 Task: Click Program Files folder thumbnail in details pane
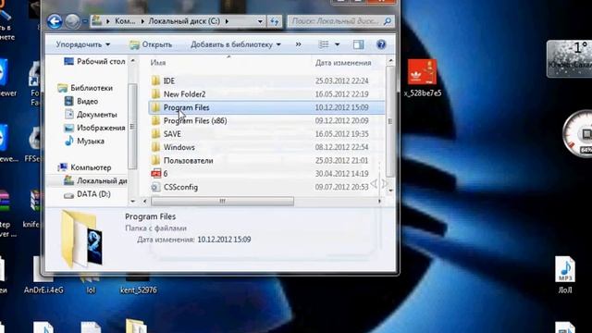coord(81,239)
